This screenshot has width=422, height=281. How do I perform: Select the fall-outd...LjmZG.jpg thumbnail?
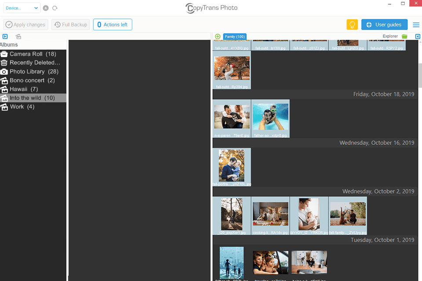[x=348, y=45]
